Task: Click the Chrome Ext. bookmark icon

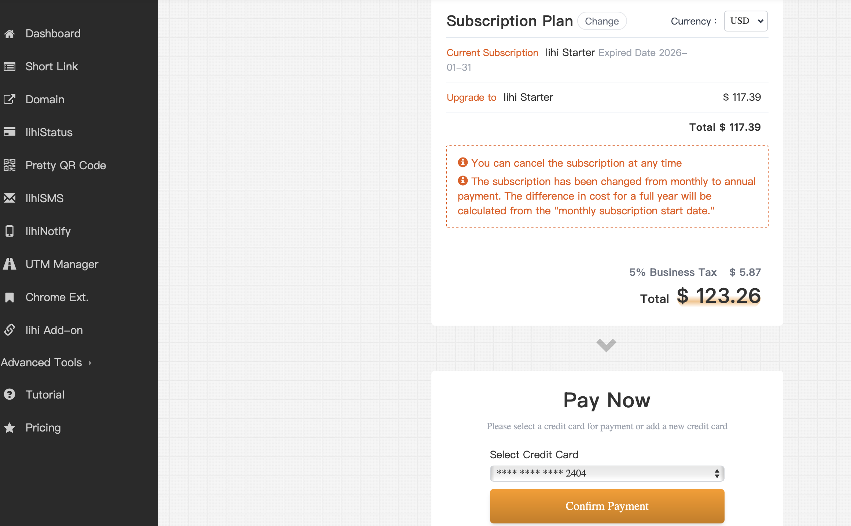Action: click(x=10, y=297)
